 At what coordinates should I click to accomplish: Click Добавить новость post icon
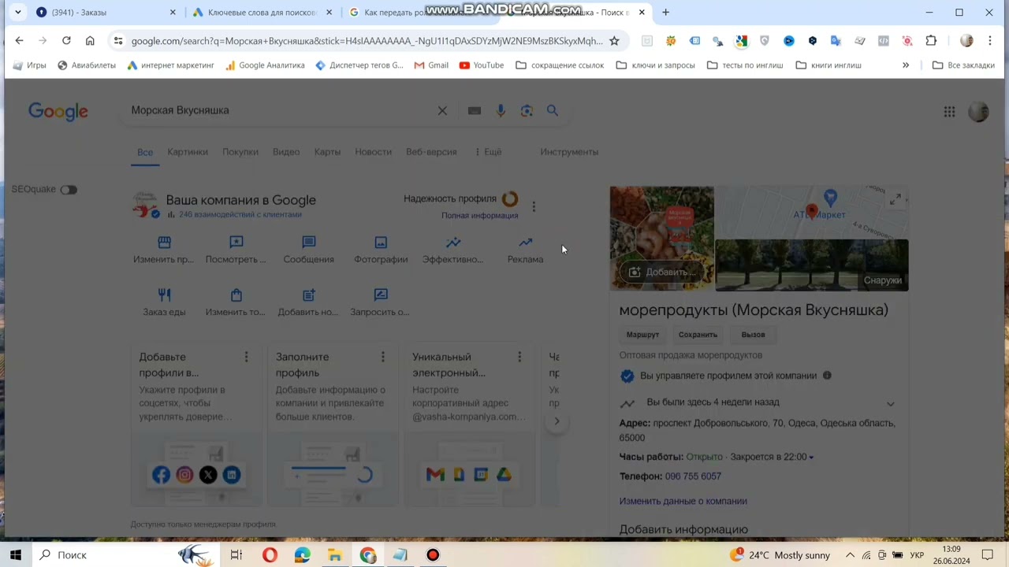309,295
